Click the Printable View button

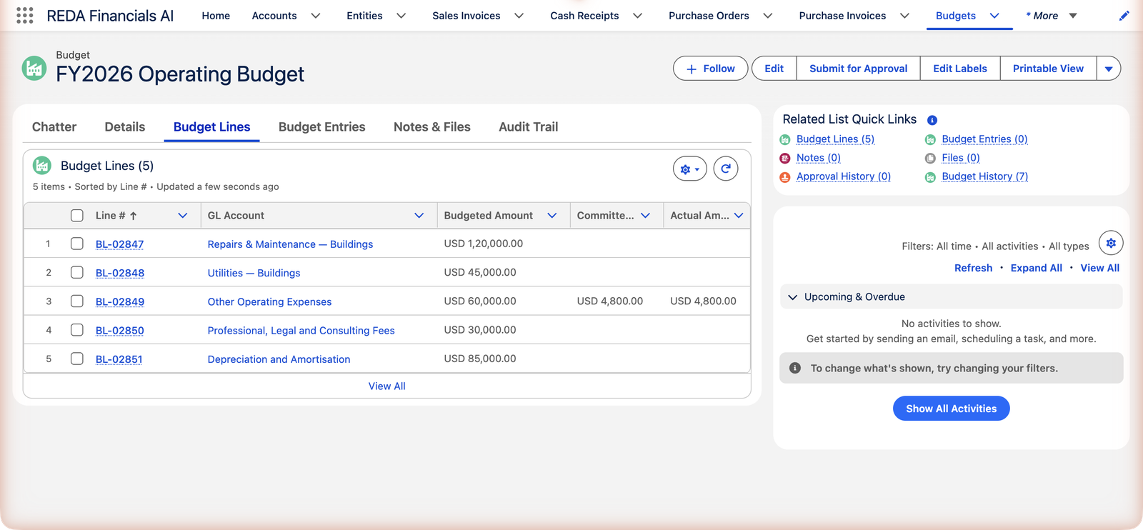tap(1049, 69)
